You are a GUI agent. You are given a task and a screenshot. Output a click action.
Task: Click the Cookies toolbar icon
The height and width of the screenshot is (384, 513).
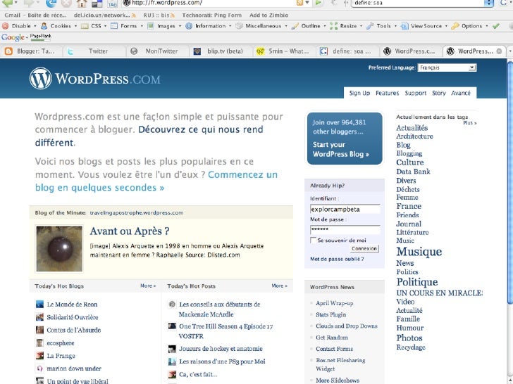tap(44, 26)
